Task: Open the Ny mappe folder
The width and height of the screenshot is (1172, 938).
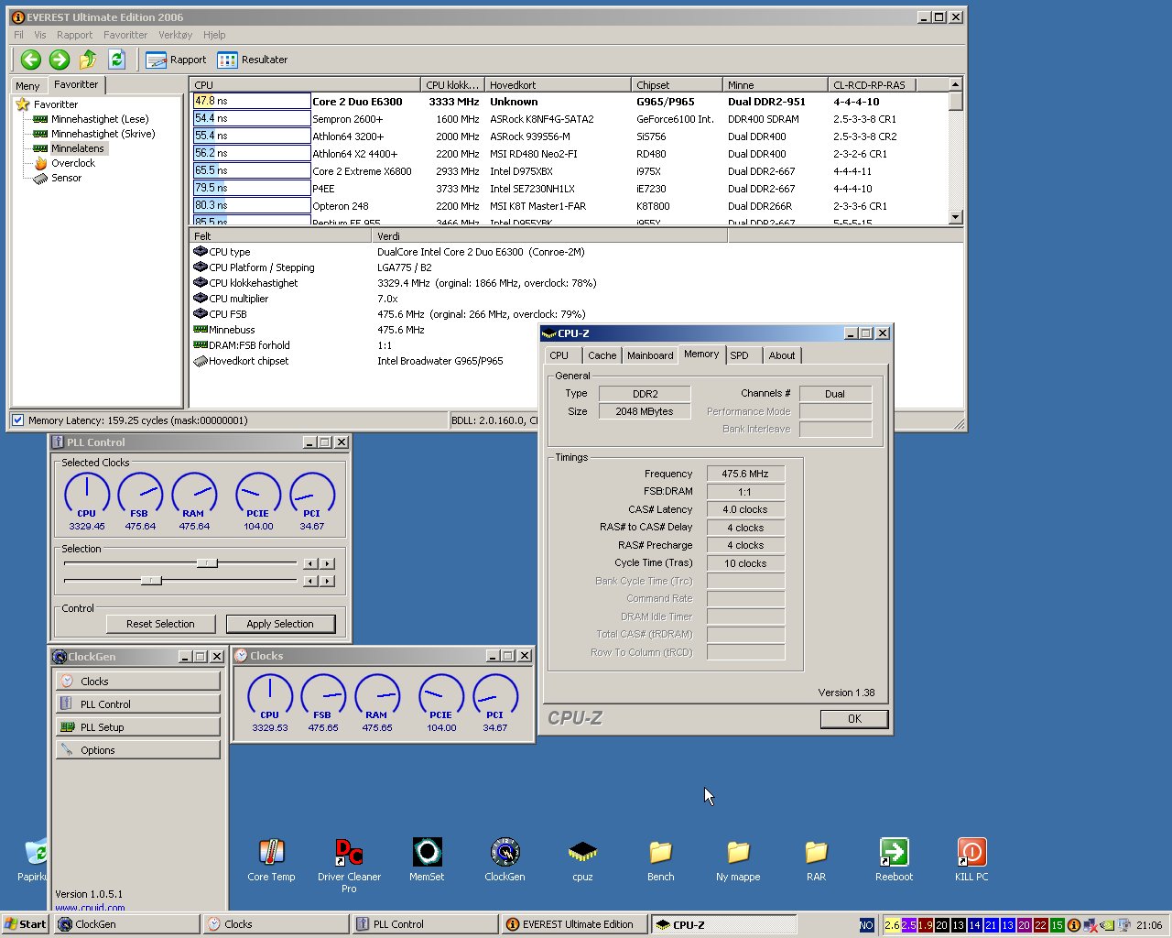Action: coord(738,859)
